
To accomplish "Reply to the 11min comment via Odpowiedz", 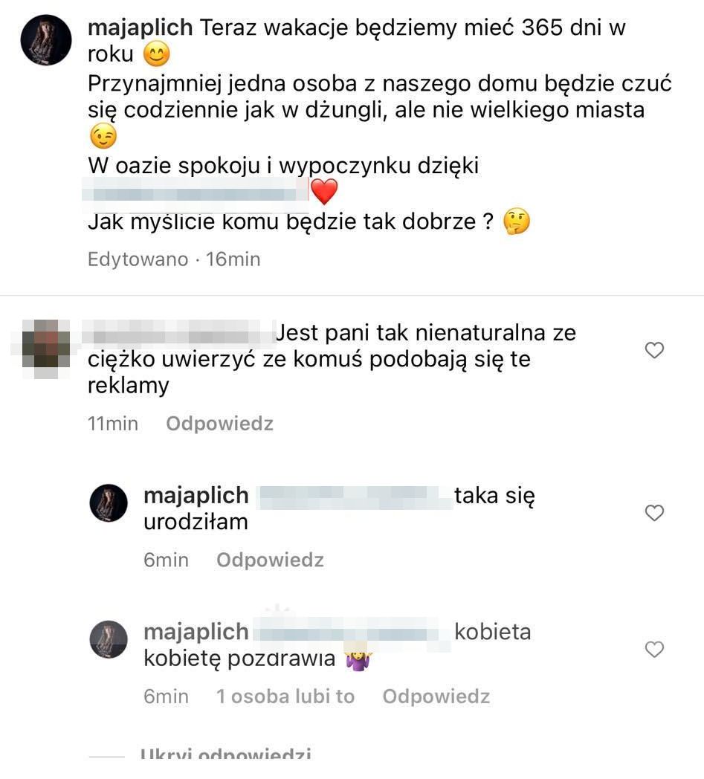I will click(219, 424).
